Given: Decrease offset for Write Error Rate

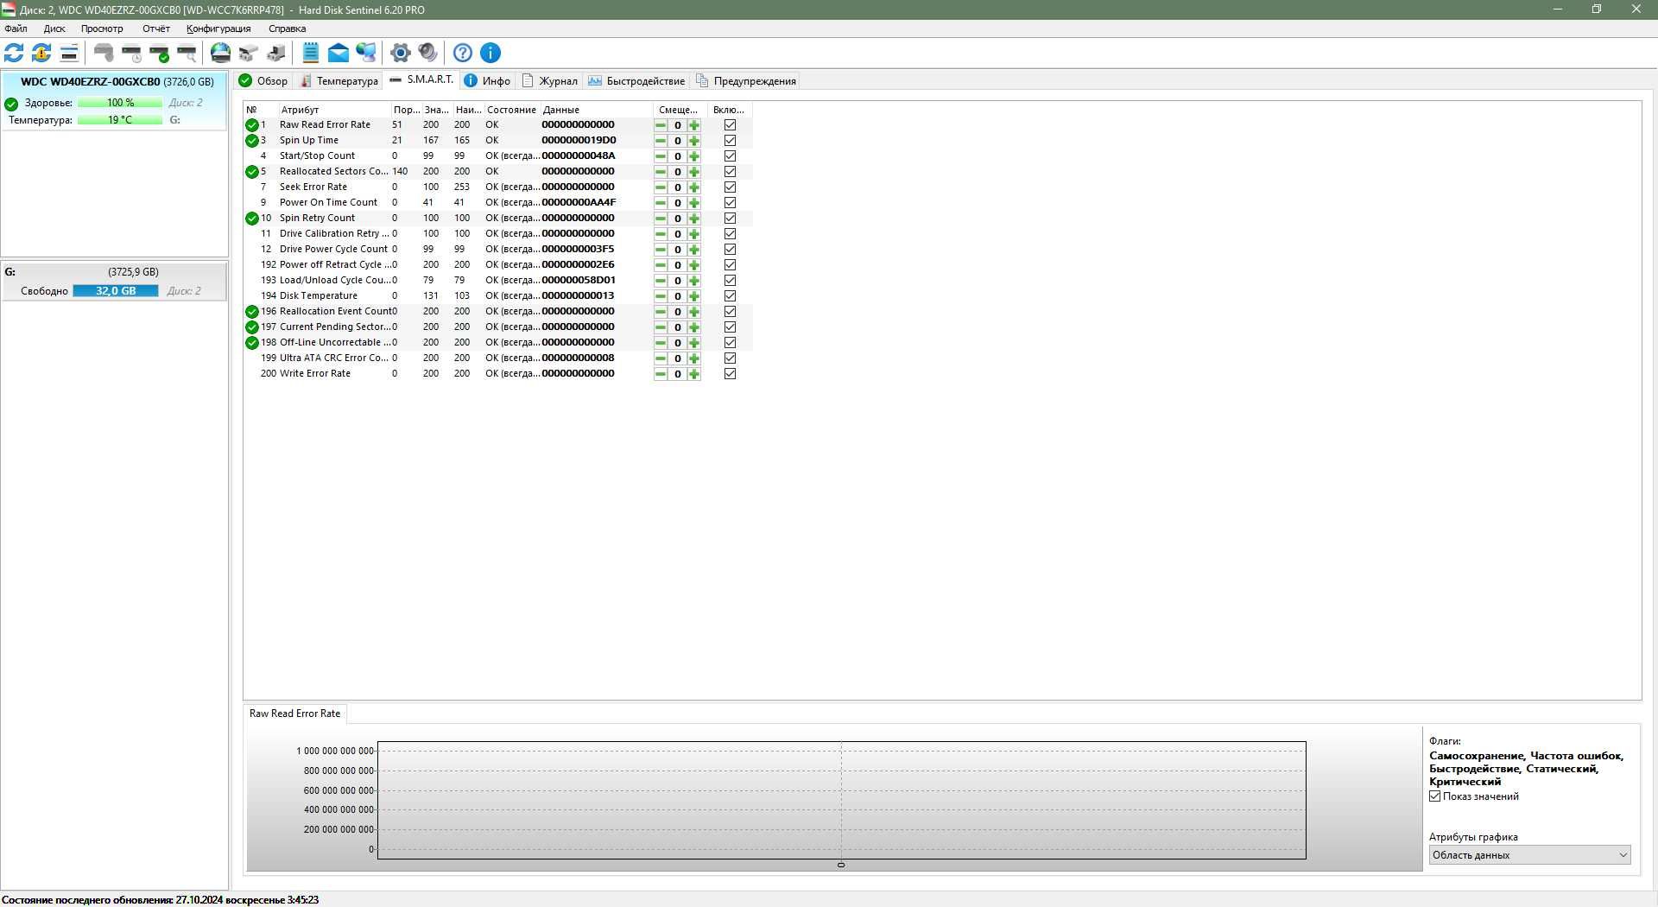Looking at the screenshot, I should tap(661, 374).
